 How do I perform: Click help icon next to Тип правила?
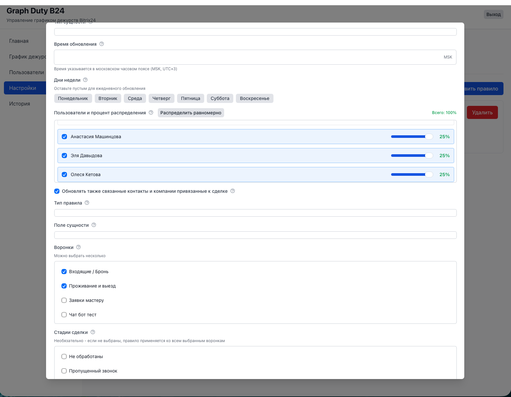click(87, 203)
